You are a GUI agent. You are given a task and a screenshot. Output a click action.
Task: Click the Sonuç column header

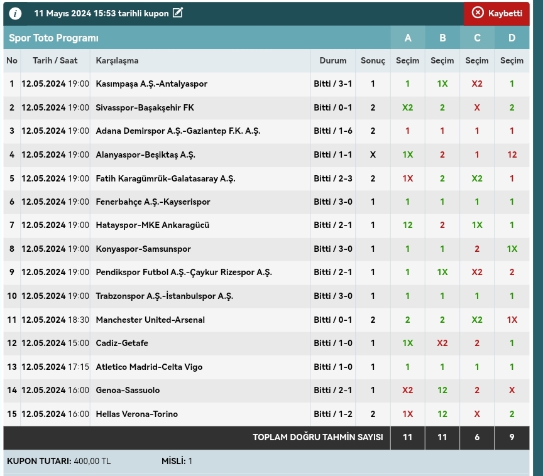[x=373, y=61]
